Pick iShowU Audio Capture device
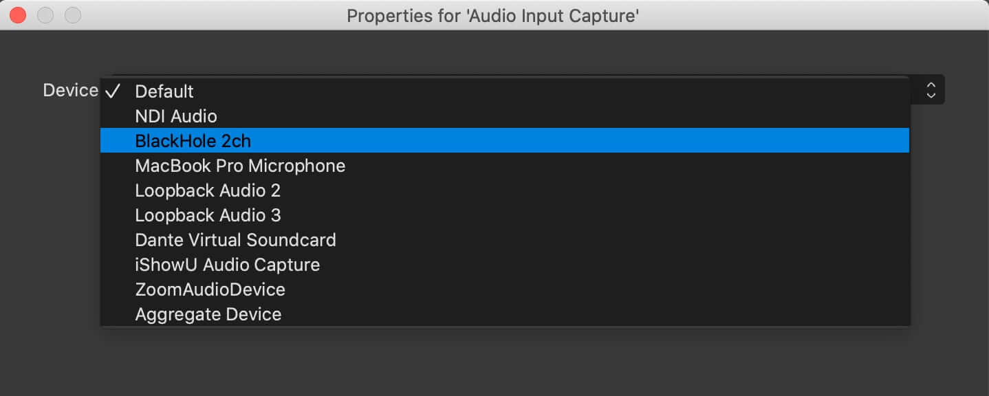 click(505, 265)
